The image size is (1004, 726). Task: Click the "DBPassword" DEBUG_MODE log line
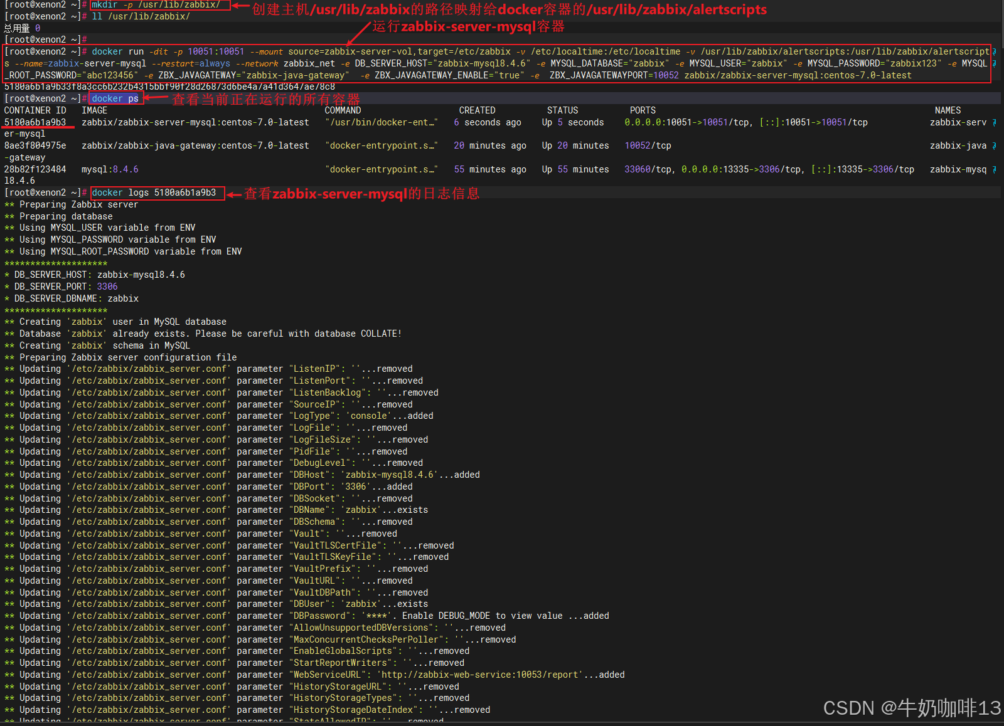point(307,616)
